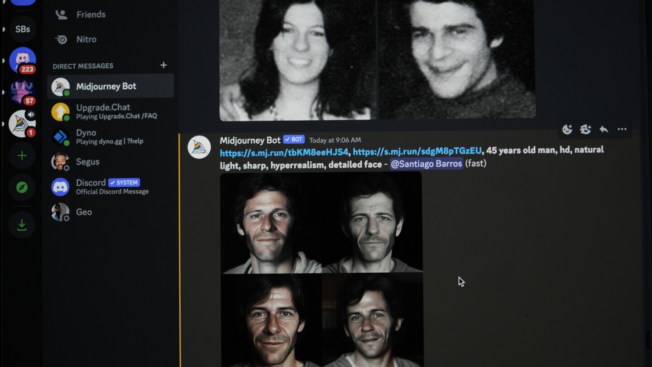
Task: Click the speaker badge on Midjourney server
Action: point(31,115)
